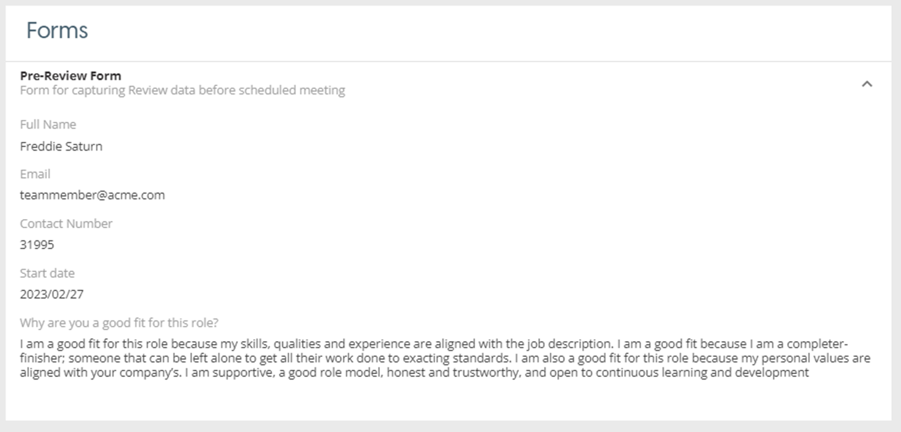The width and height of the screenshot is (901, 432).
Task: Click the Email field label
Action: click(x=35, y=174)
